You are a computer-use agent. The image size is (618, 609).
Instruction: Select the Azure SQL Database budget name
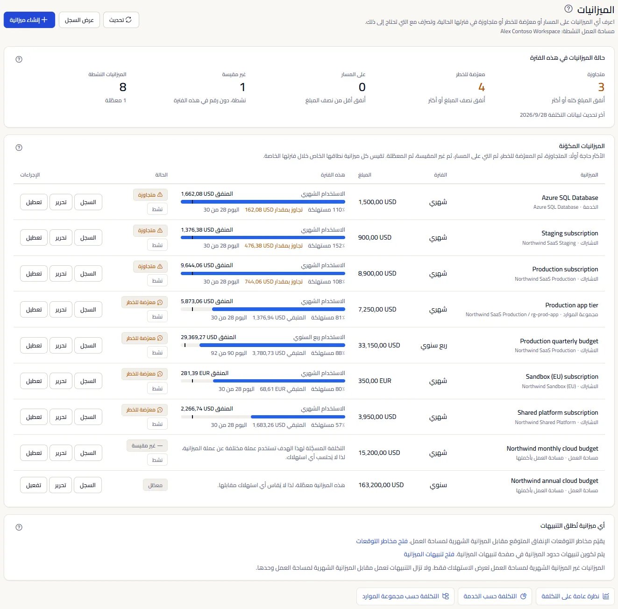[x=570, y=198]
